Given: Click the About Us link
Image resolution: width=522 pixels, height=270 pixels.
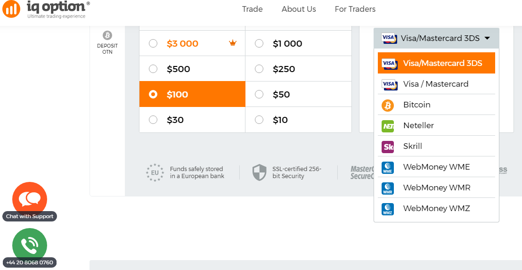Looking at the screenshot, I should click(299, 9).
